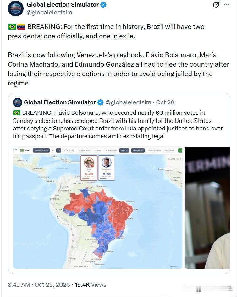Click the Oct 28 quoted tweet date

pyautogui.click(x=165, y=102)
